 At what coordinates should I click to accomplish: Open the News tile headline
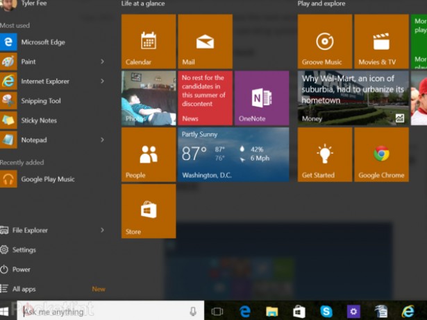[x=205, y=98]
